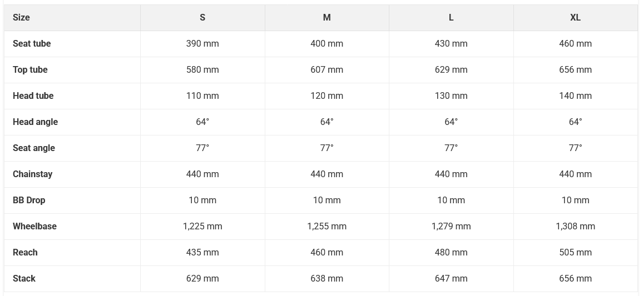Select the L size column header

[x=451, y=18]
